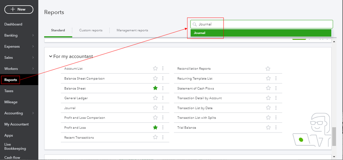Click the three-dot menu beside Journal report
The width and height of the screenshot is (343, 160).
pyautogui.click(x=163, y=108)
